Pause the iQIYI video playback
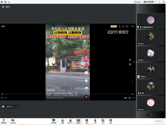This screenshot has width=166, height=125. click(2, 98)
